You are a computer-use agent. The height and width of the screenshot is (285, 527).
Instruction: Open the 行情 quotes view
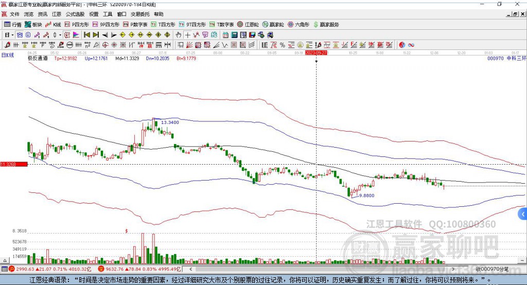coord(13,25)
